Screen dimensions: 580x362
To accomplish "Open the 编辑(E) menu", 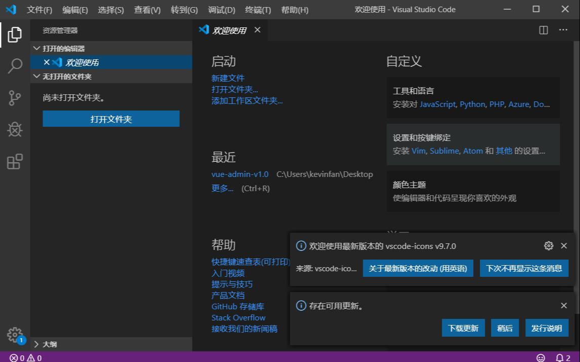I will click(x=75, y=10).
